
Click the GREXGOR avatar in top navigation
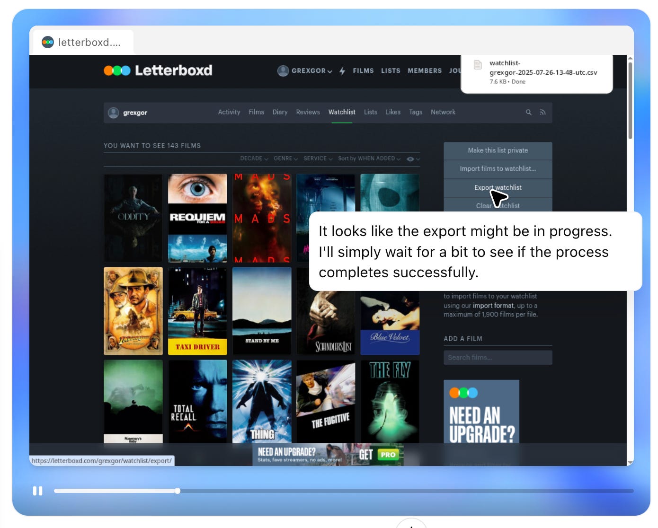click(283, 71)
